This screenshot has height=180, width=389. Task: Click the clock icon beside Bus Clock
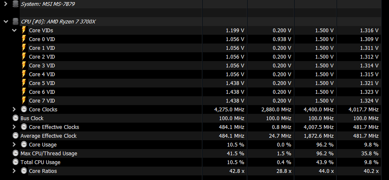tap(16, 118)
